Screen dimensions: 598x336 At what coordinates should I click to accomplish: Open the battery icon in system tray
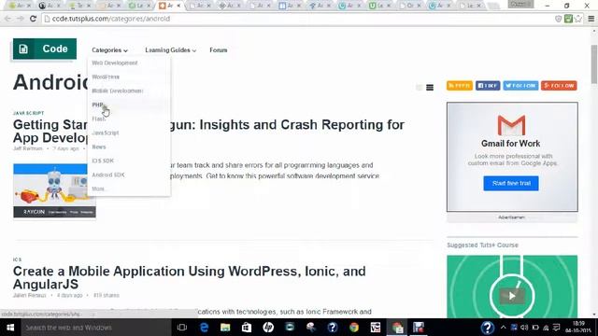coord(535,328)
